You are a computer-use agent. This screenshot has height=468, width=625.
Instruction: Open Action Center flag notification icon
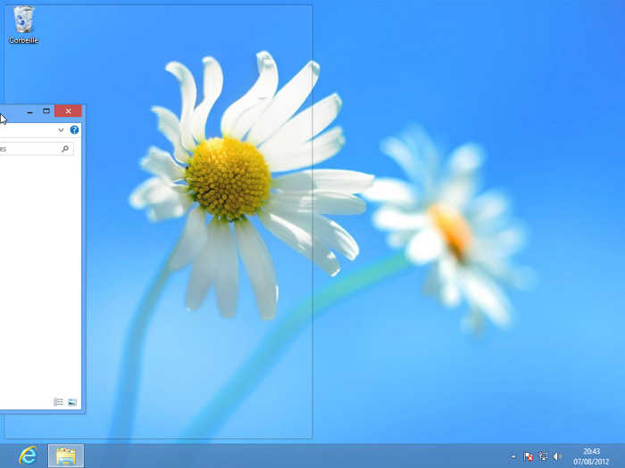[x=528, y=456]
